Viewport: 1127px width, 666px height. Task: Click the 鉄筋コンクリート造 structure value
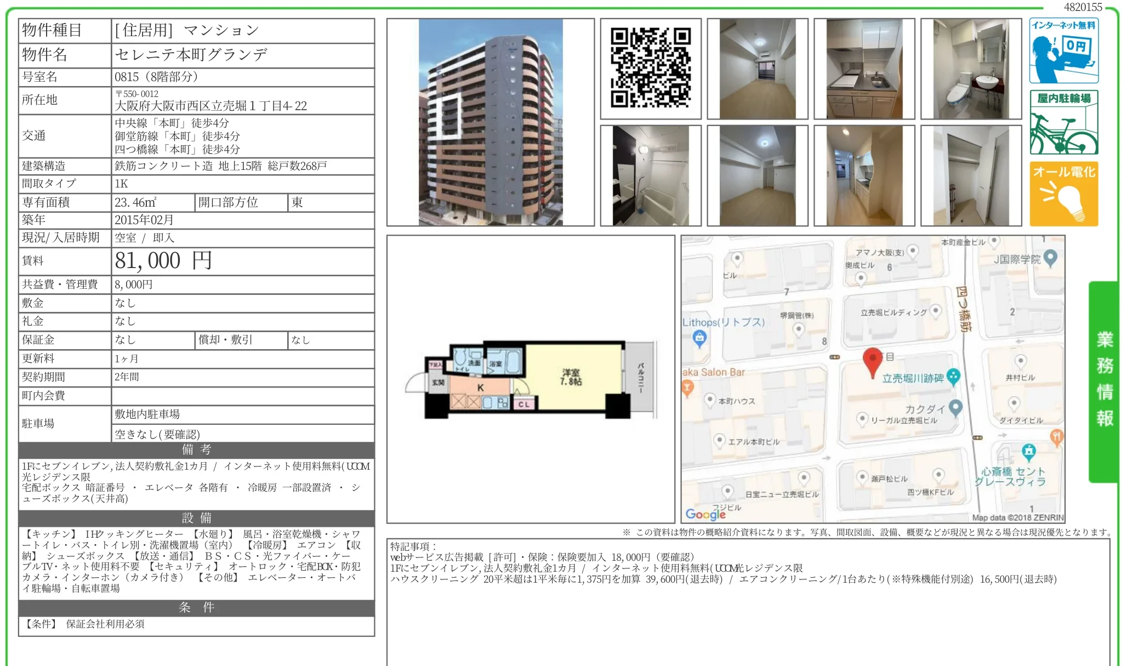tap(163, 166)
